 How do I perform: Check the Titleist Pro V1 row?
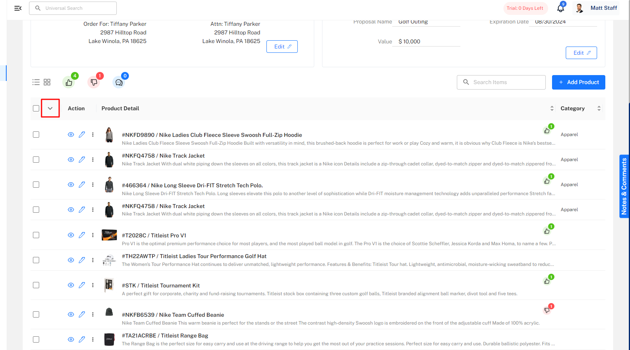(x=36, y=235)
